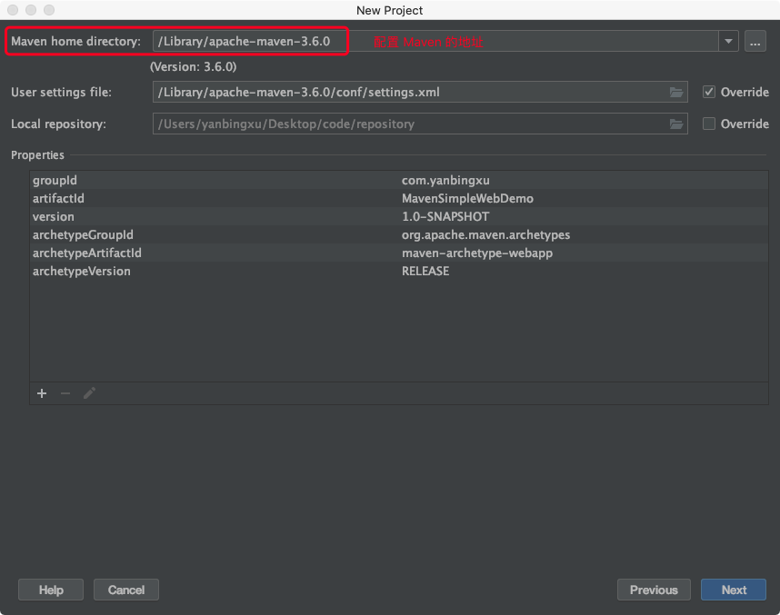Screen dimensions: 780x615
Task: Click the maven-archetype-webapp value
Action: (477, 253)
